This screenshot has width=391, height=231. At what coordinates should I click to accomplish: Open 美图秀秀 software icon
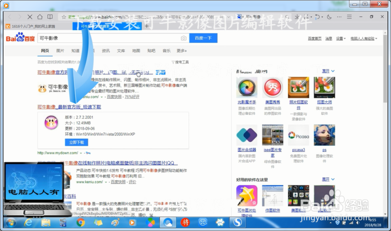point(273,87)
